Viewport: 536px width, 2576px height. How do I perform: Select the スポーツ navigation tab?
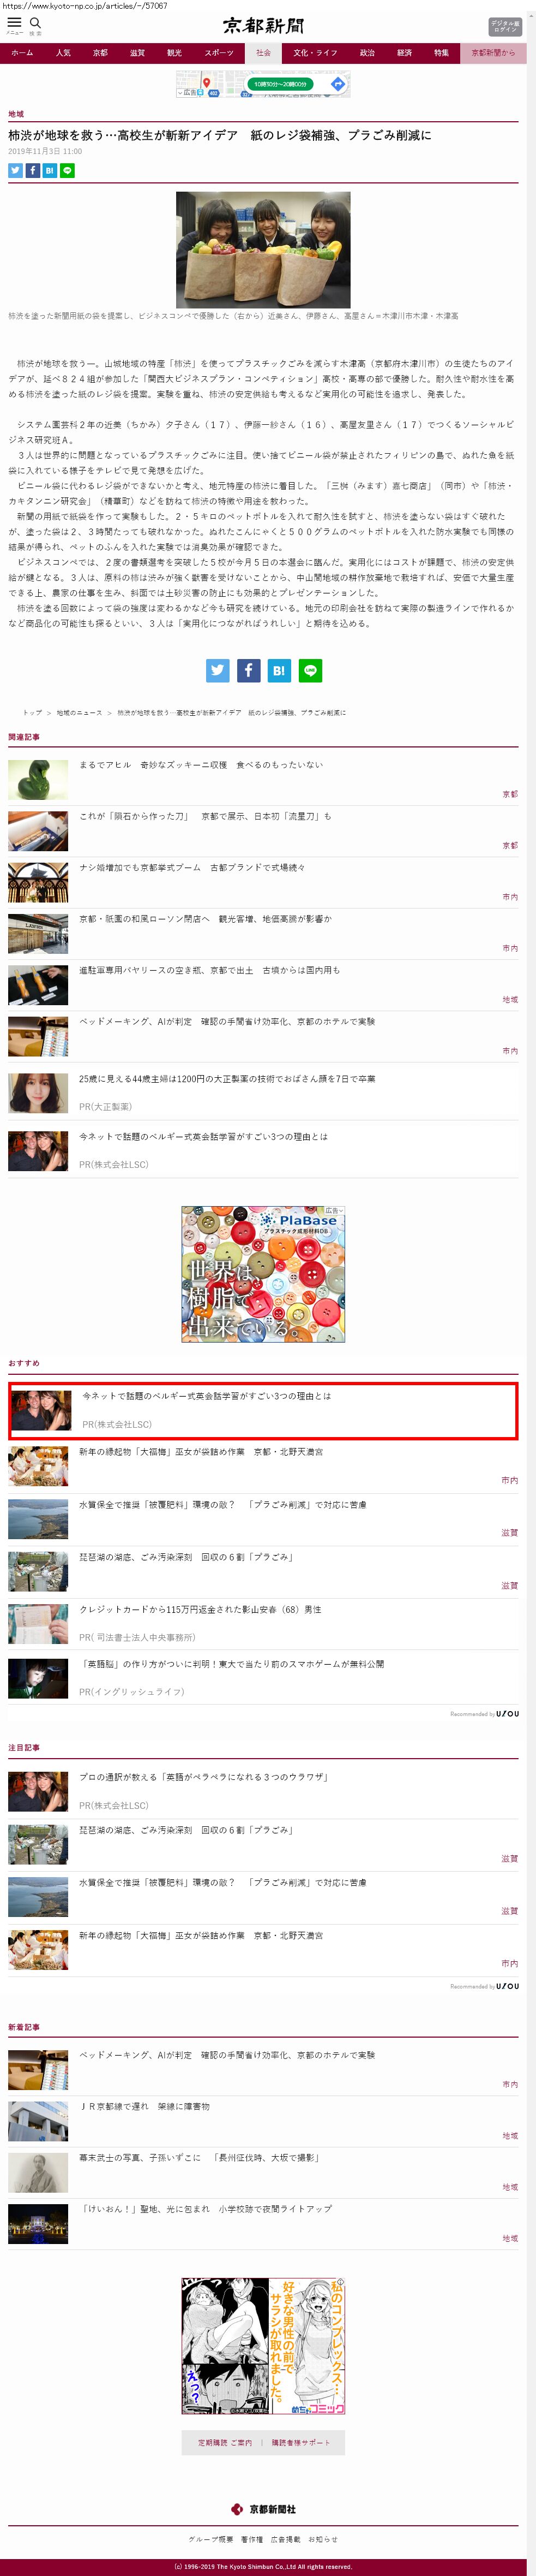click(x=219, y=53)
